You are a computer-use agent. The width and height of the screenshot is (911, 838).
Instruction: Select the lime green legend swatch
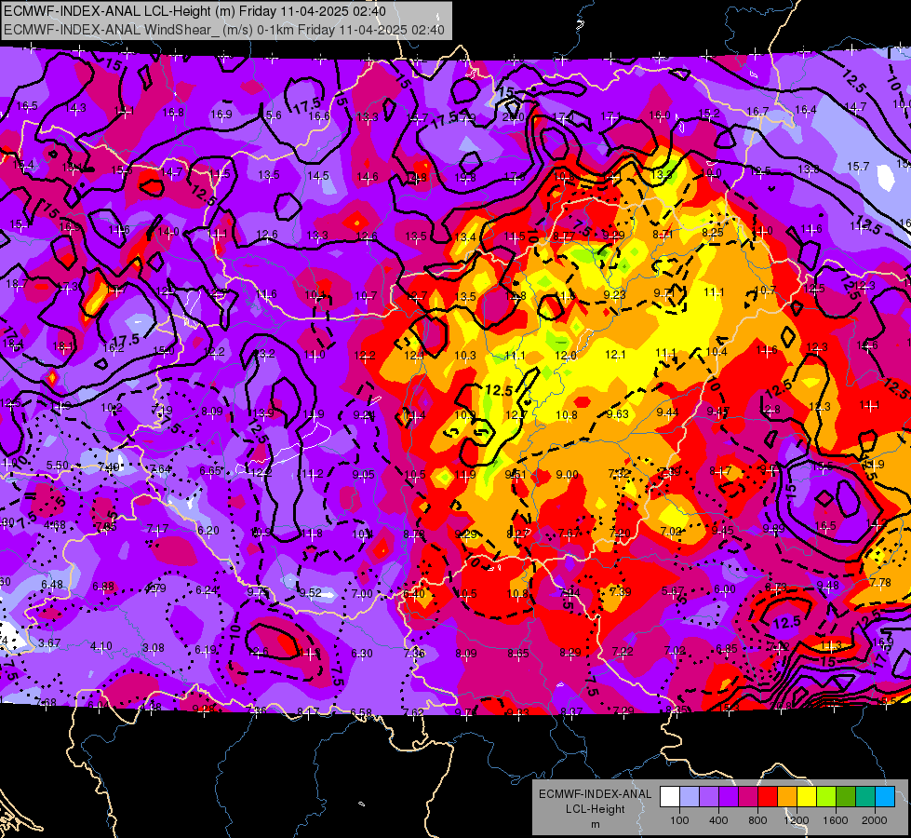click(x=826, y=797)
